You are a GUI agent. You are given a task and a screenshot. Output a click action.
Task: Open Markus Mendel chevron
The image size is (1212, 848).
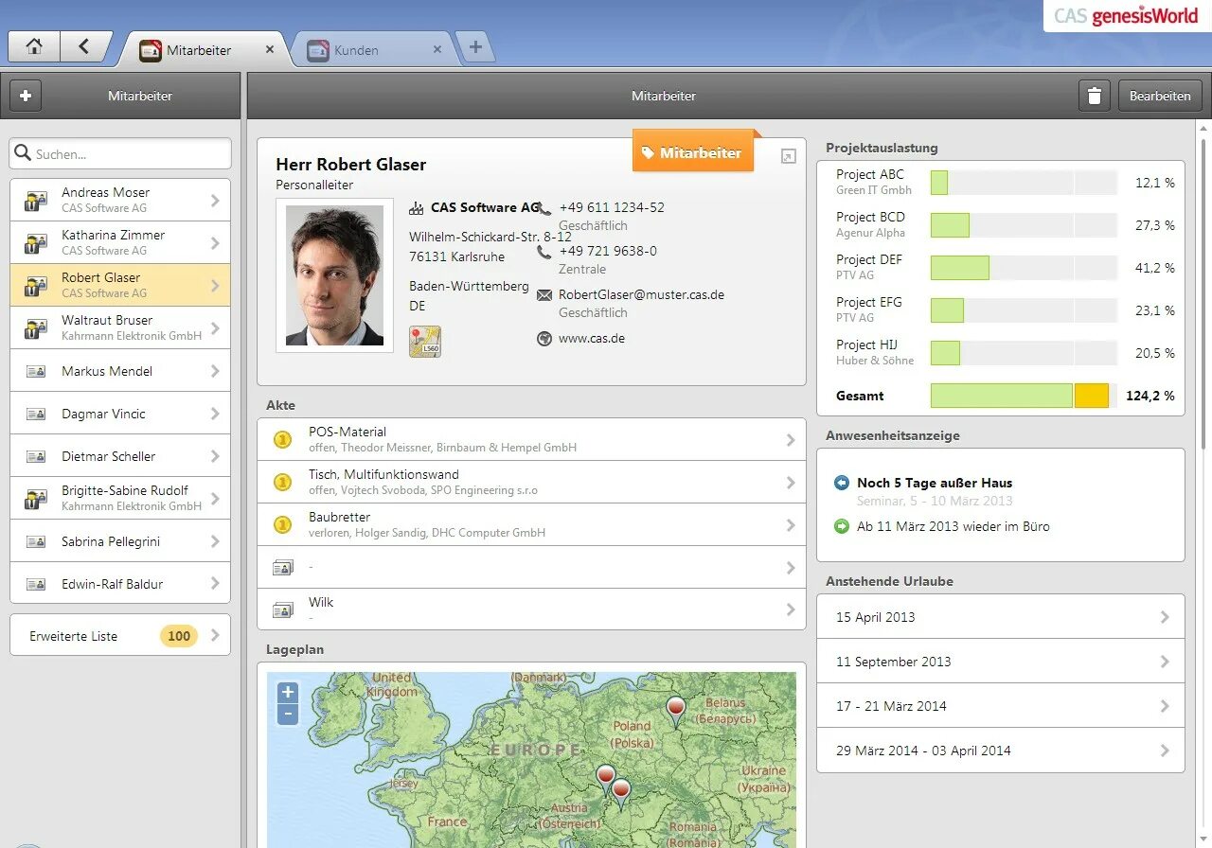215,371
